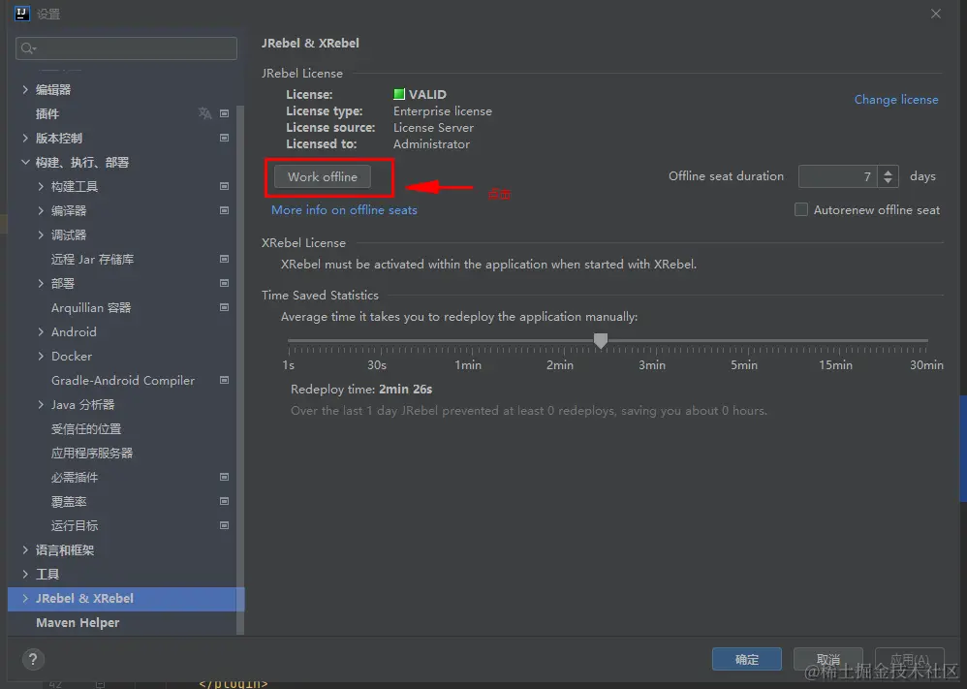
Task: Click the IntelliJ logo in title bar
Action: [21, 13]
